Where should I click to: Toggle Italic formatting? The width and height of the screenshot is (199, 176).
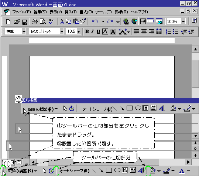93,31
